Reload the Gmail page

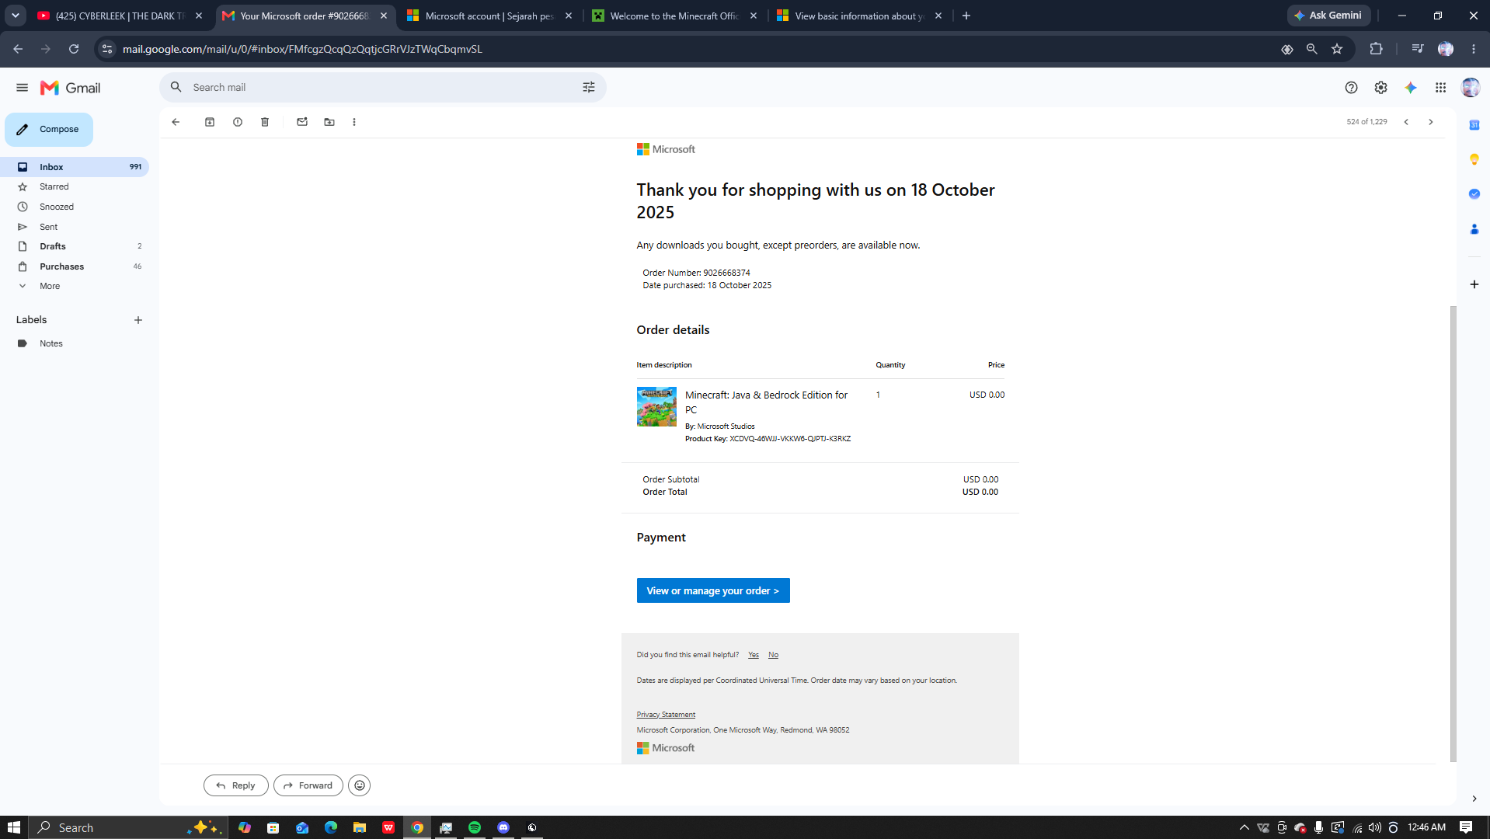coord(74,49)
